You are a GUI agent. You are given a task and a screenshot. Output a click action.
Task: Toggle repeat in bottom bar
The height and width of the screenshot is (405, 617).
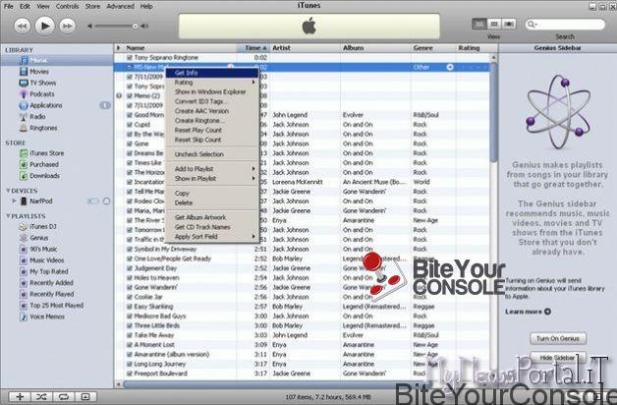click(63, 397)
